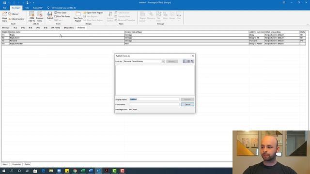Click Cancel in the Publish Form As dialog
The width and height of the screenshot is (310, 174).
point(187,104)
